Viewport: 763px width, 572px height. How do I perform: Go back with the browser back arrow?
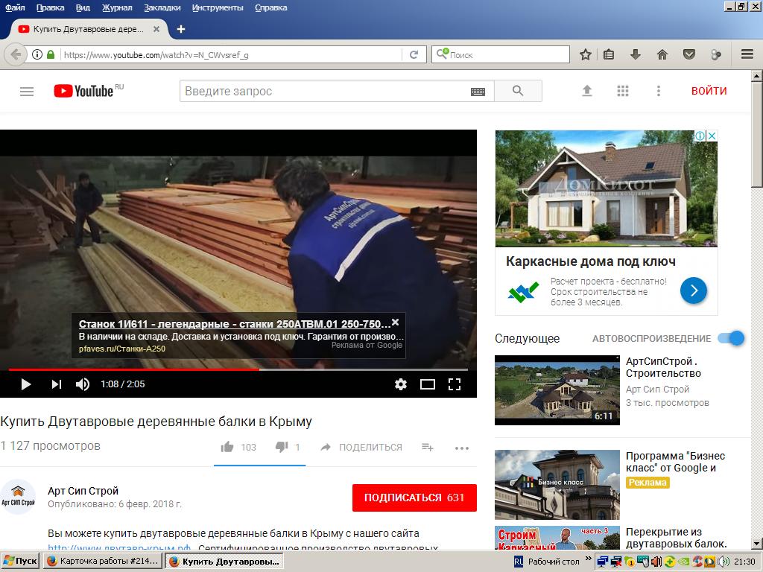pos(16,54)
